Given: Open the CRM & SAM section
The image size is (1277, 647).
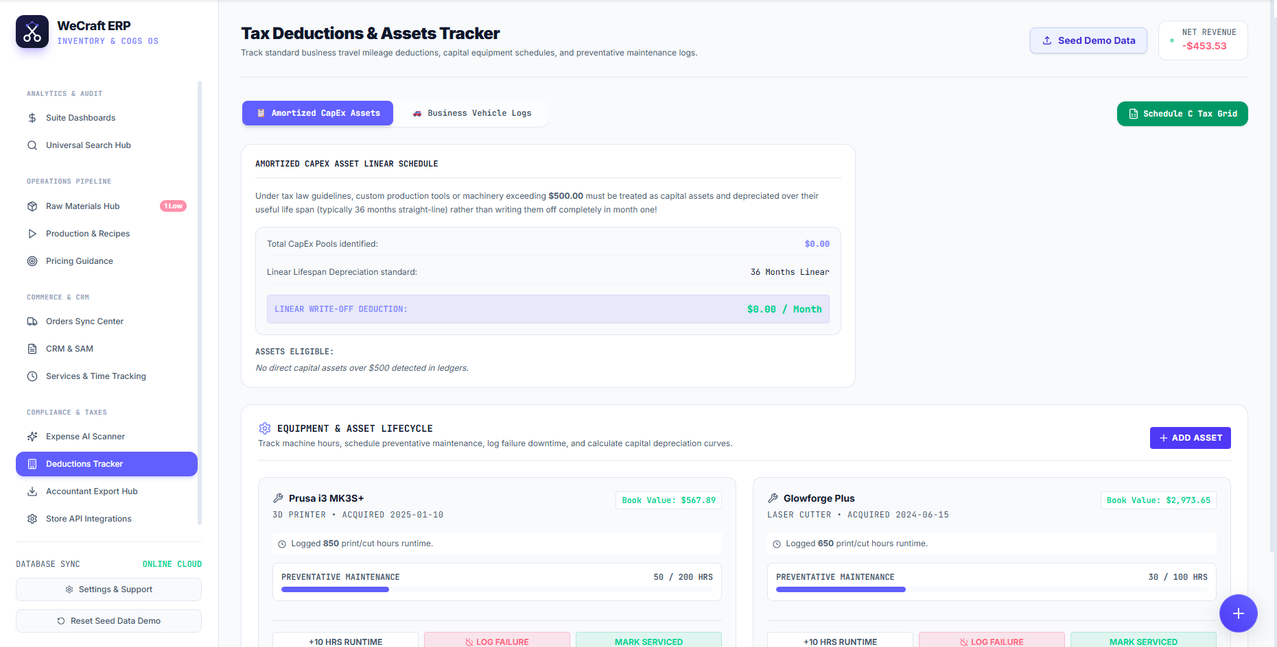Looking at the screenshot, I should pos(106,349).
